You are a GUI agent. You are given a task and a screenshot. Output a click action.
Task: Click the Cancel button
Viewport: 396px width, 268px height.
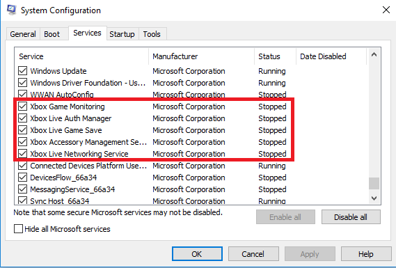(x=253, y=254)
